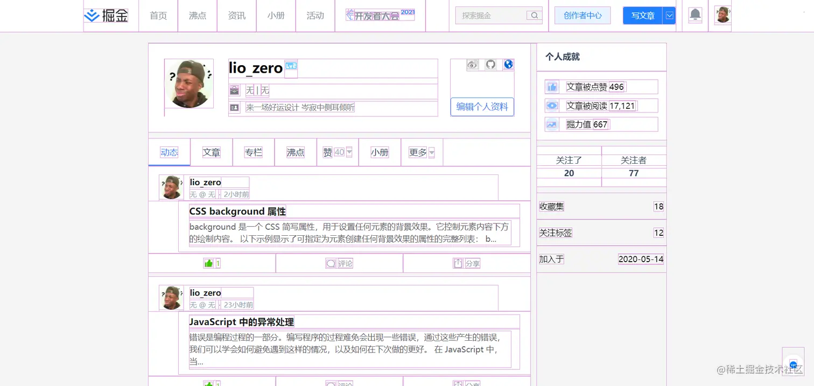Screen dimensions: 814x386
Task: Open 小册 in the top navigation
Action: [x=276, y=16]
